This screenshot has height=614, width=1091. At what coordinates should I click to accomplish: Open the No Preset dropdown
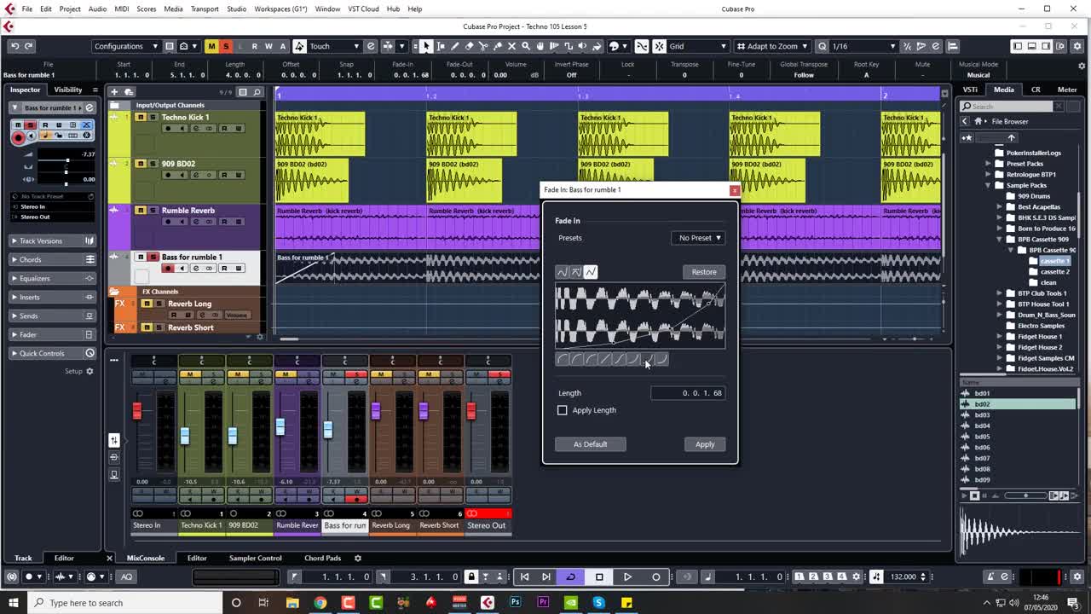pos(699,238)
